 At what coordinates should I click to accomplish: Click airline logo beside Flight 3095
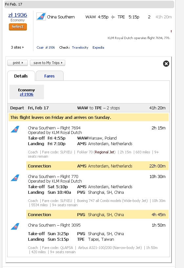(15, 227)
